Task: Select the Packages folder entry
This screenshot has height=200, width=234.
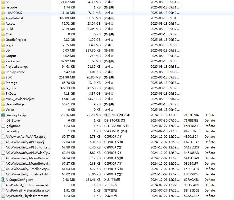Action: (13, 61)
